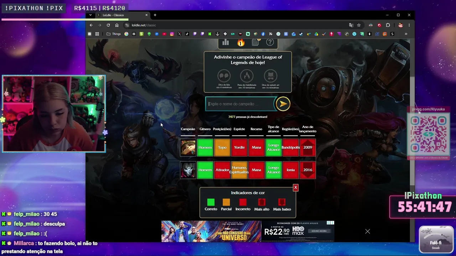Click the Bandópolis region cell

[x=291, y=148]
